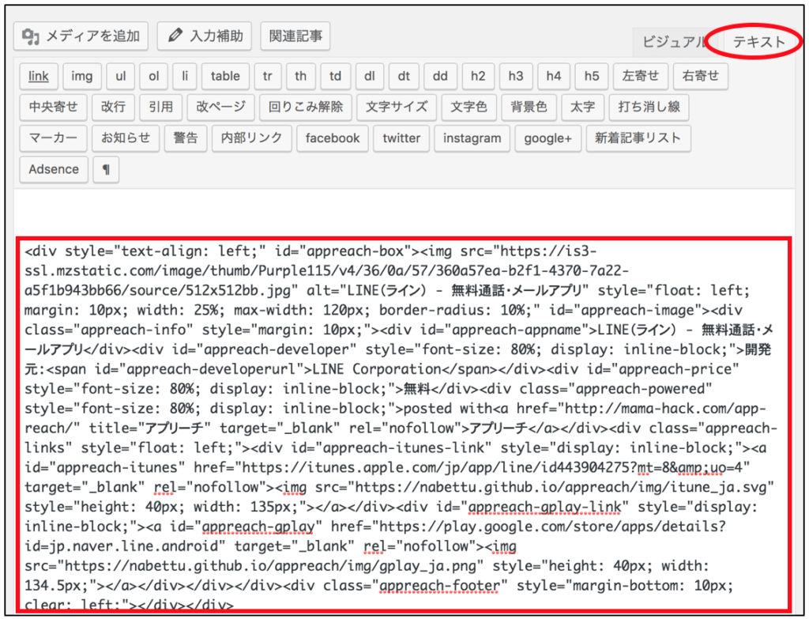The width and height of the screenshot is (809, 619).
Task: Insert an h3 heading tag
Action: coord(516,77)
